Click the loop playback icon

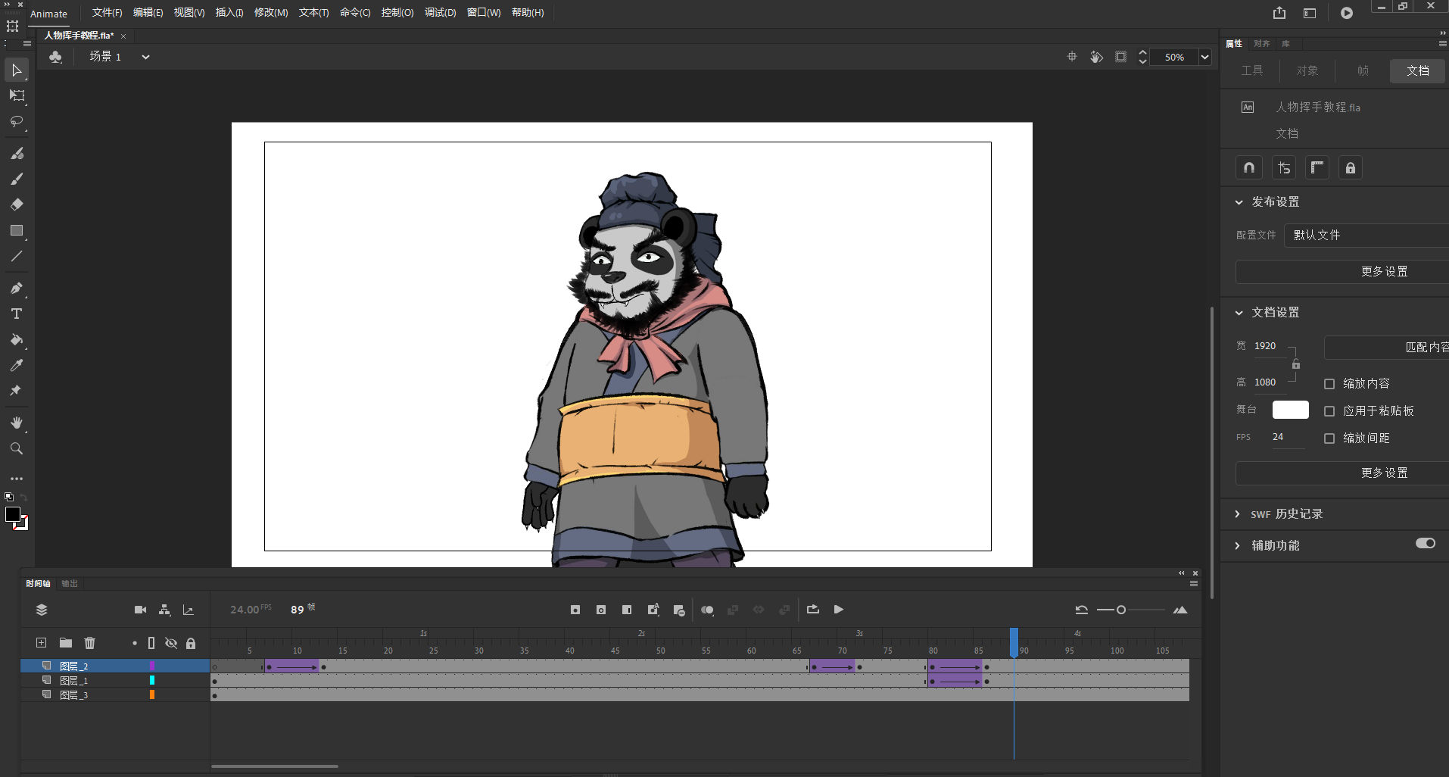(813, 610)
